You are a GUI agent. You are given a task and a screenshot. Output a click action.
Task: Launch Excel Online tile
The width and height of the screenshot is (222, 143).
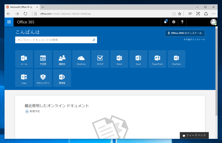tap(138, 59)
